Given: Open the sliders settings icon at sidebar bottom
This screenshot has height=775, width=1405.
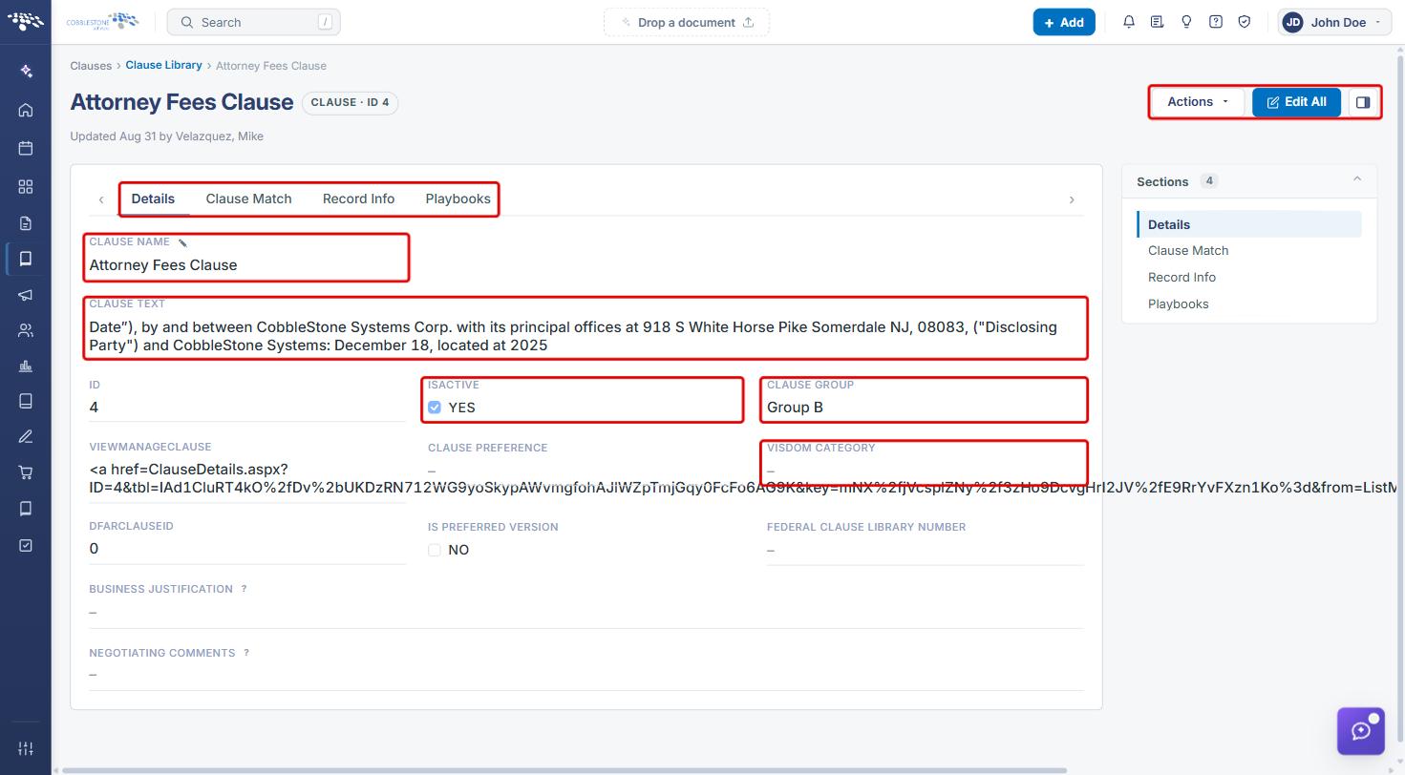Looking at the screenshot, I should (x=26, y=748).
